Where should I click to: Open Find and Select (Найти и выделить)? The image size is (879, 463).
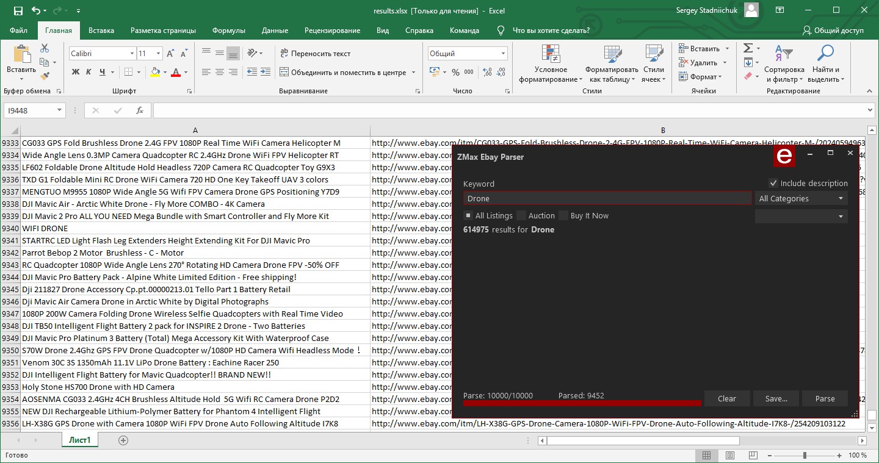(826, 64)
